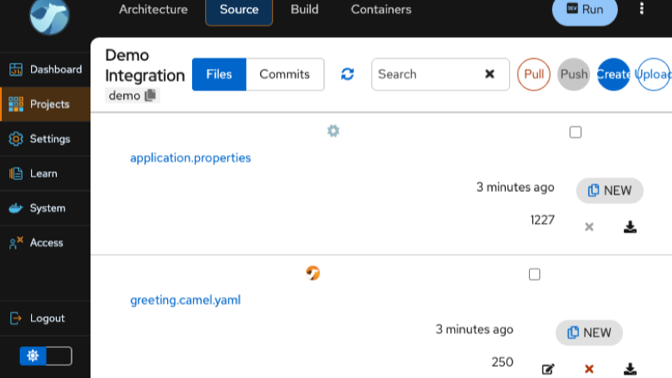Viewport: 672px width, 378px height.
Task: Open the kebab menu next to Run
Action: point(642,8)
